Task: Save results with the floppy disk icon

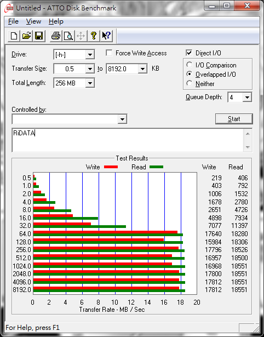Action: click(x=39, y=36)
